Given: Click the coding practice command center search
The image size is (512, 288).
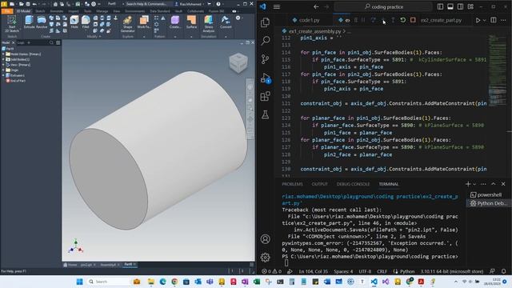Looking at the screenshot, I should (x=383, y=6).
